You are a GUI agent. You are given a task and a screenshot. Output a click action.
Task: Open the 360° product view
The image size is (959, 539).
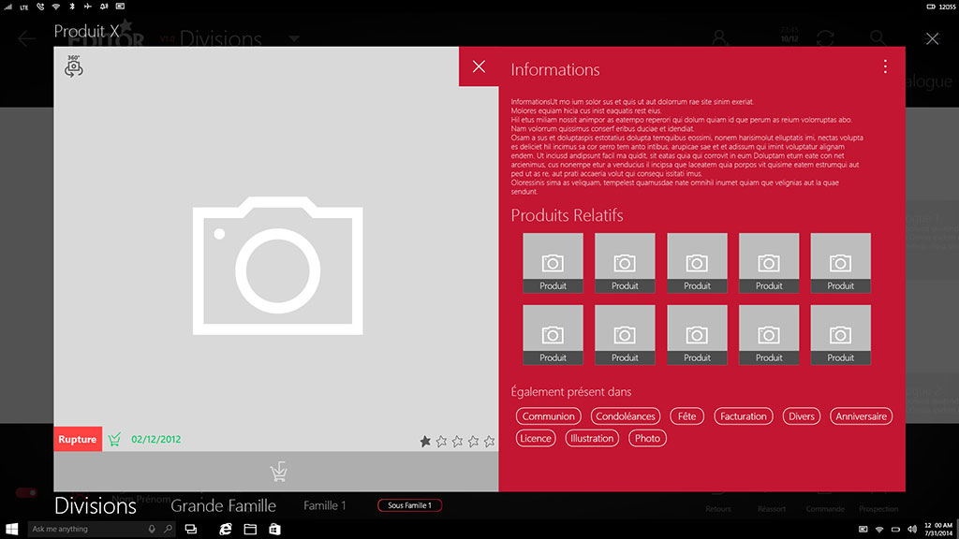(x=74, y=66)
